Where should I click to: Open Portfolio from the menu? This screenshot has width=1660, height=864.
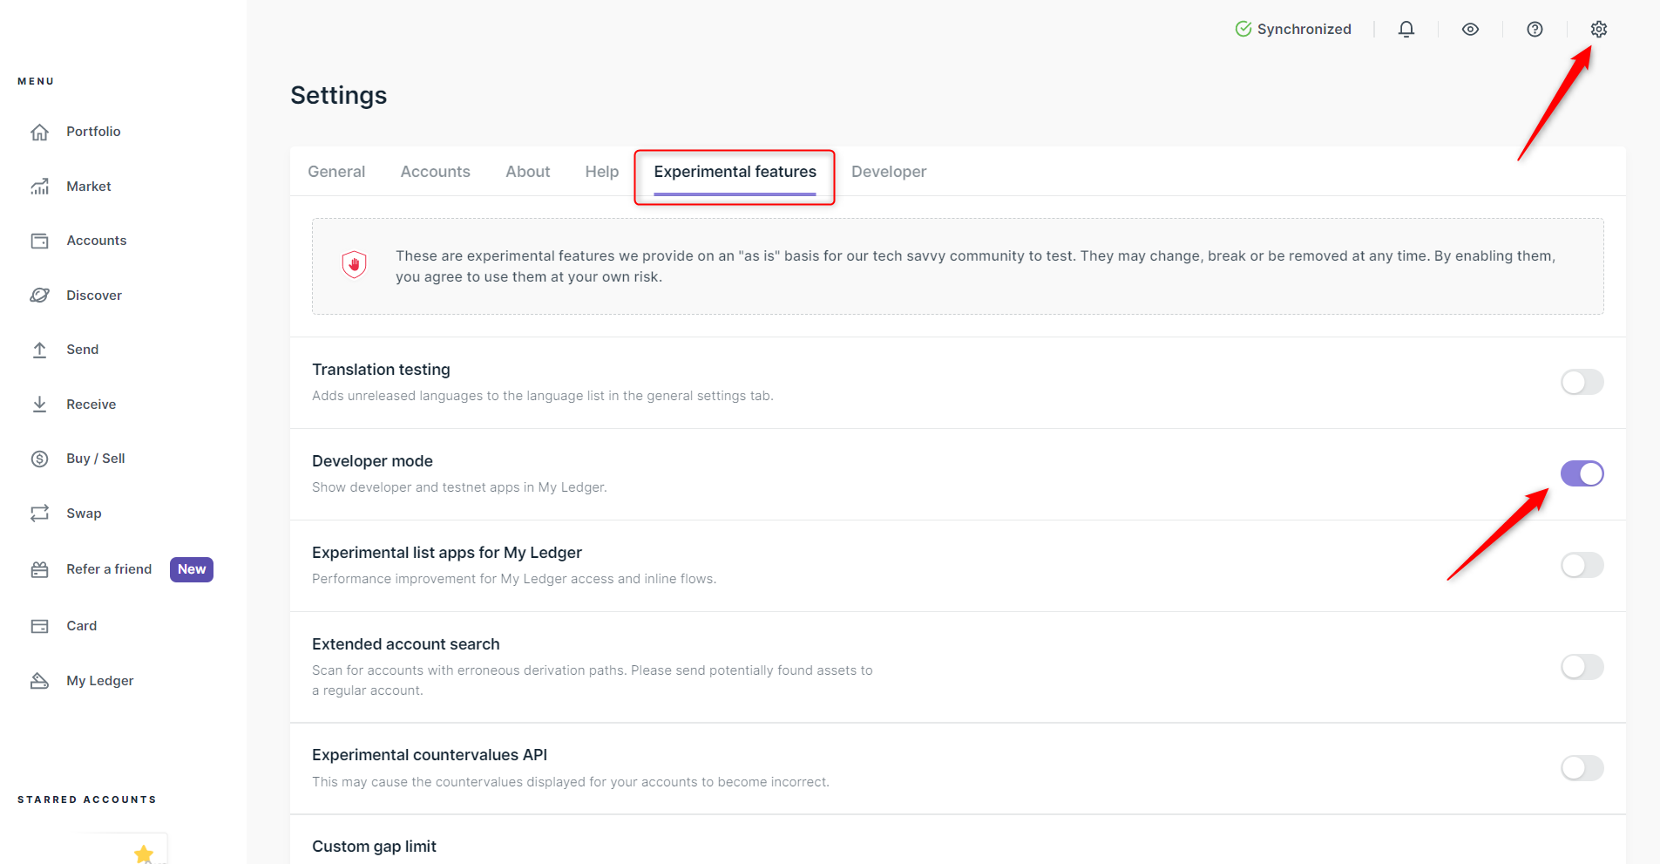93,132
